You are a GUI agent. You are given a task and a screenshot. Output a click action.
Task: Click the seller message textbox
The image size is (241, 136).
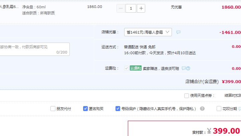pyautogui.click(x=34, y=49)
